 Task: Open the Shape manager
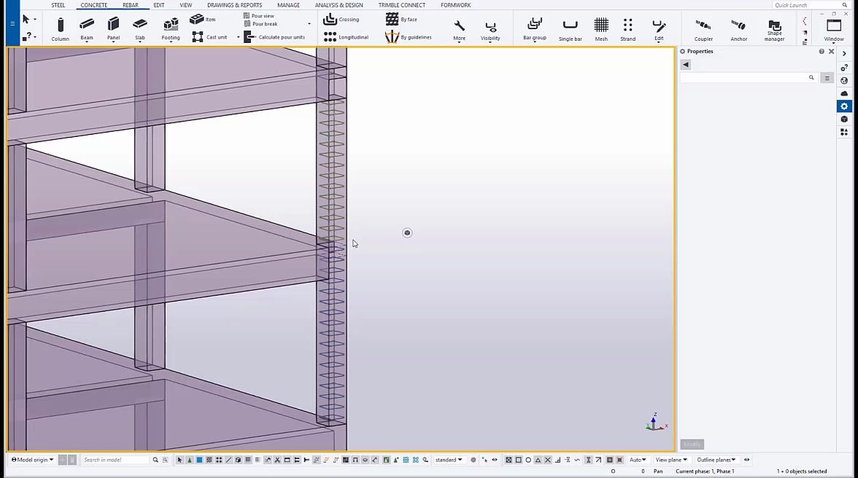click(x=774, y=30)
